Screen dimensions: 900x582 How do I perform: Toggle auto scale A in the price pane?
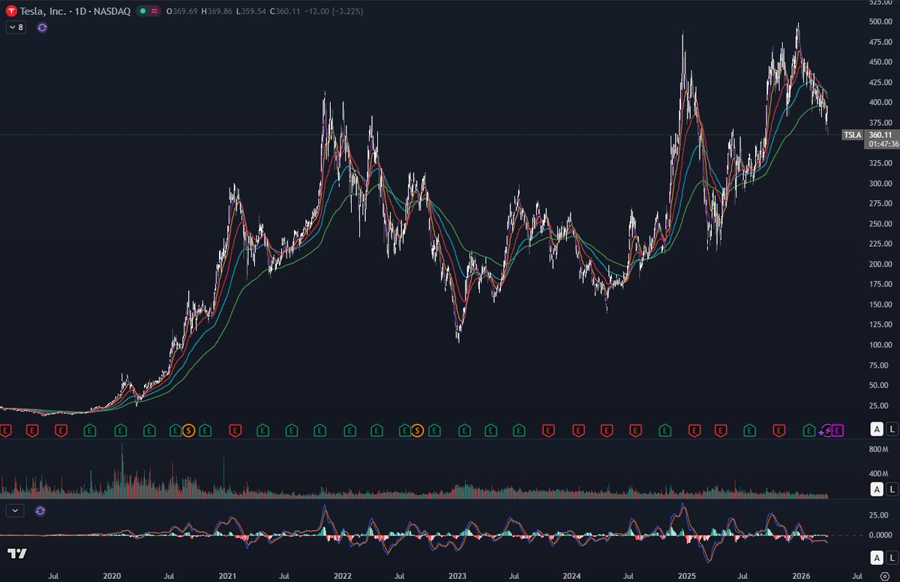[x=876, y=430]
